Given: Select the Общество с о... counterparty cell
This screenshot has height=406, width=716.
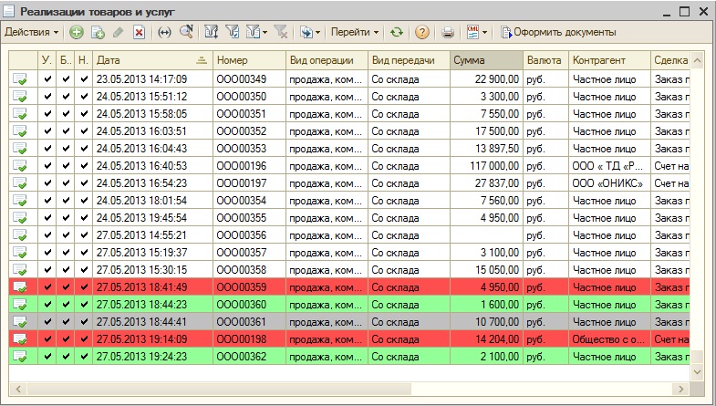Looking at the screenshot, I should [609, 339].
